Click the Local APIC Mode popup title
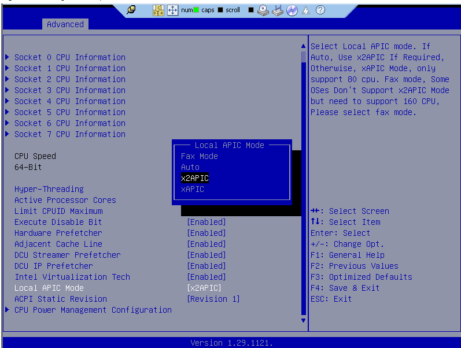461x348 pixels. point(229,145)
